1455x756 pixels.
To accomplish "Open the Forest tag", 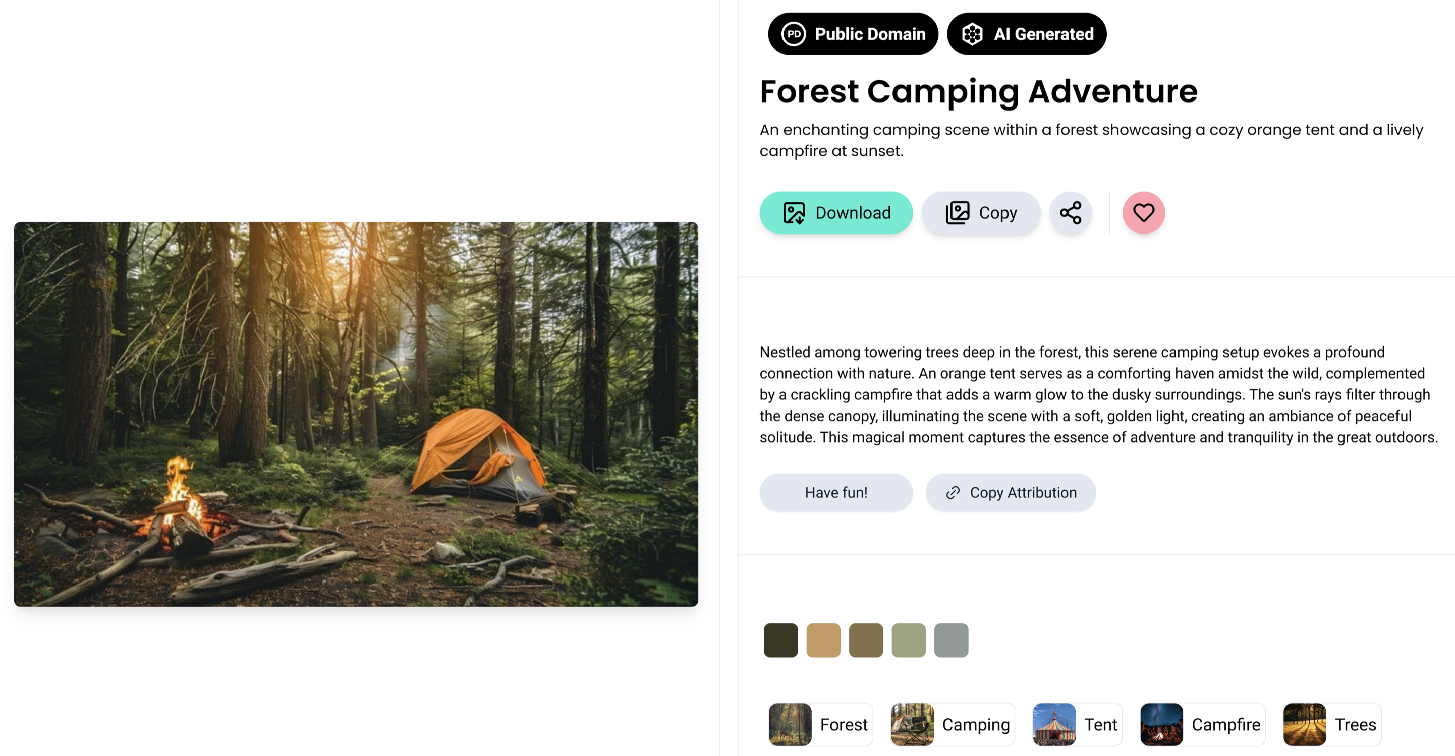I will tap(820, 724).
